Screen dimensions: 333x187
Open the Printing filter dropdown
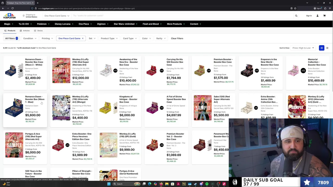(x=47, y=38)
